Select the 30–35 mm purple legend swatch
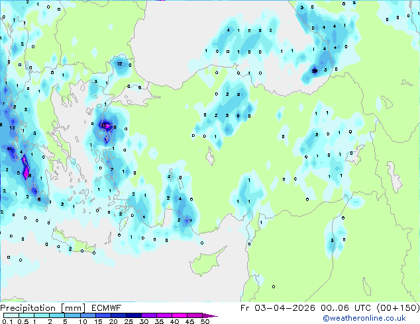 [x=149, y=315]
